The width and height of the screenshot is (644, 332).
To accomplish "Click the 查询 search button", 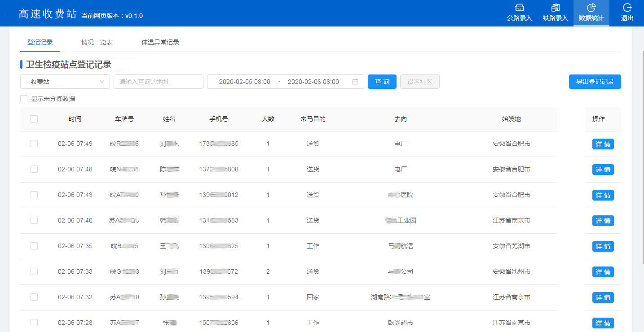I will [x=382, y=82].
